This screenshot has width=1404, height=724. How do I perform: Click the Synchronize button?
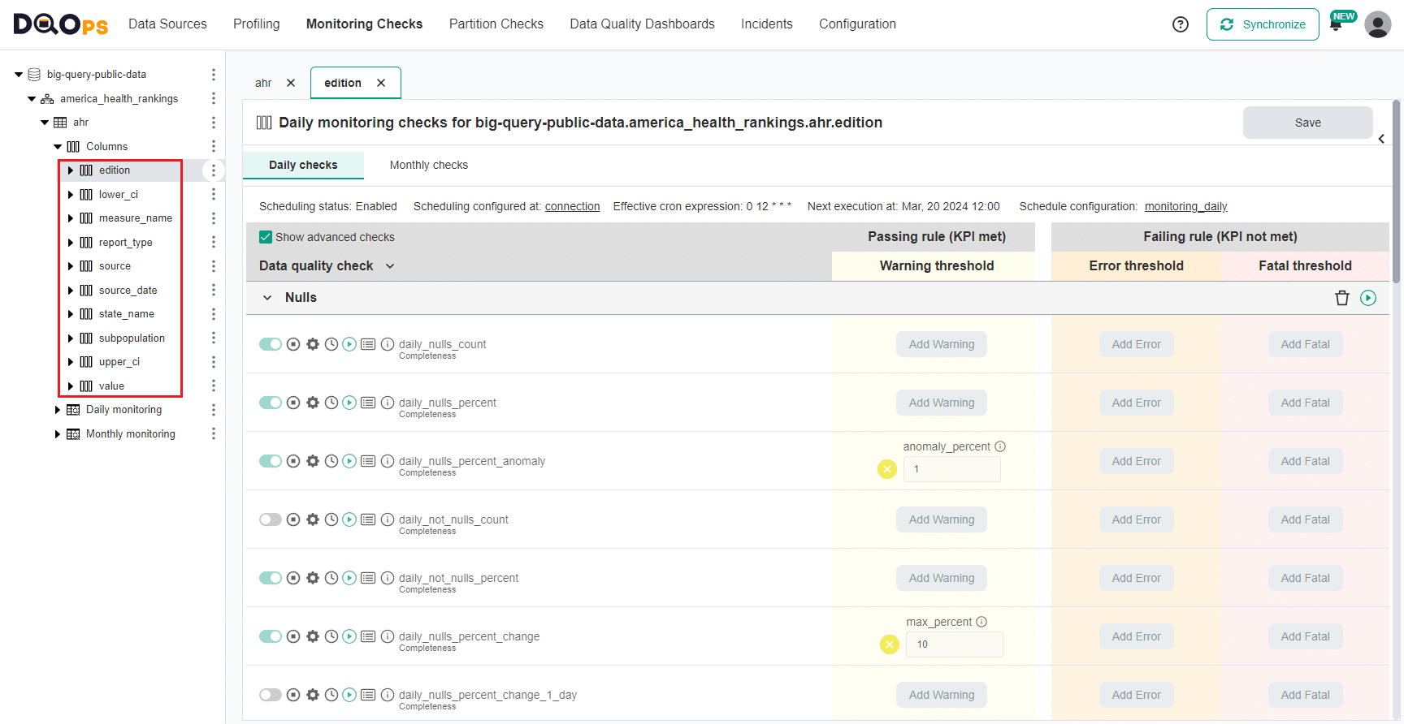tap(1263, 24)
